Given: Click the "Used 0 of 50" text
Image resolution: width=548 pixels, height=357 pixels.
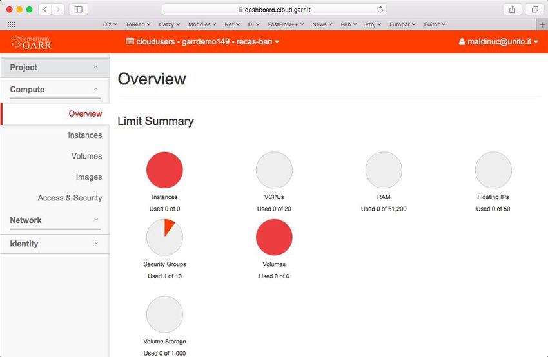Looking at the screenshot, I should (x=493, y=209).
